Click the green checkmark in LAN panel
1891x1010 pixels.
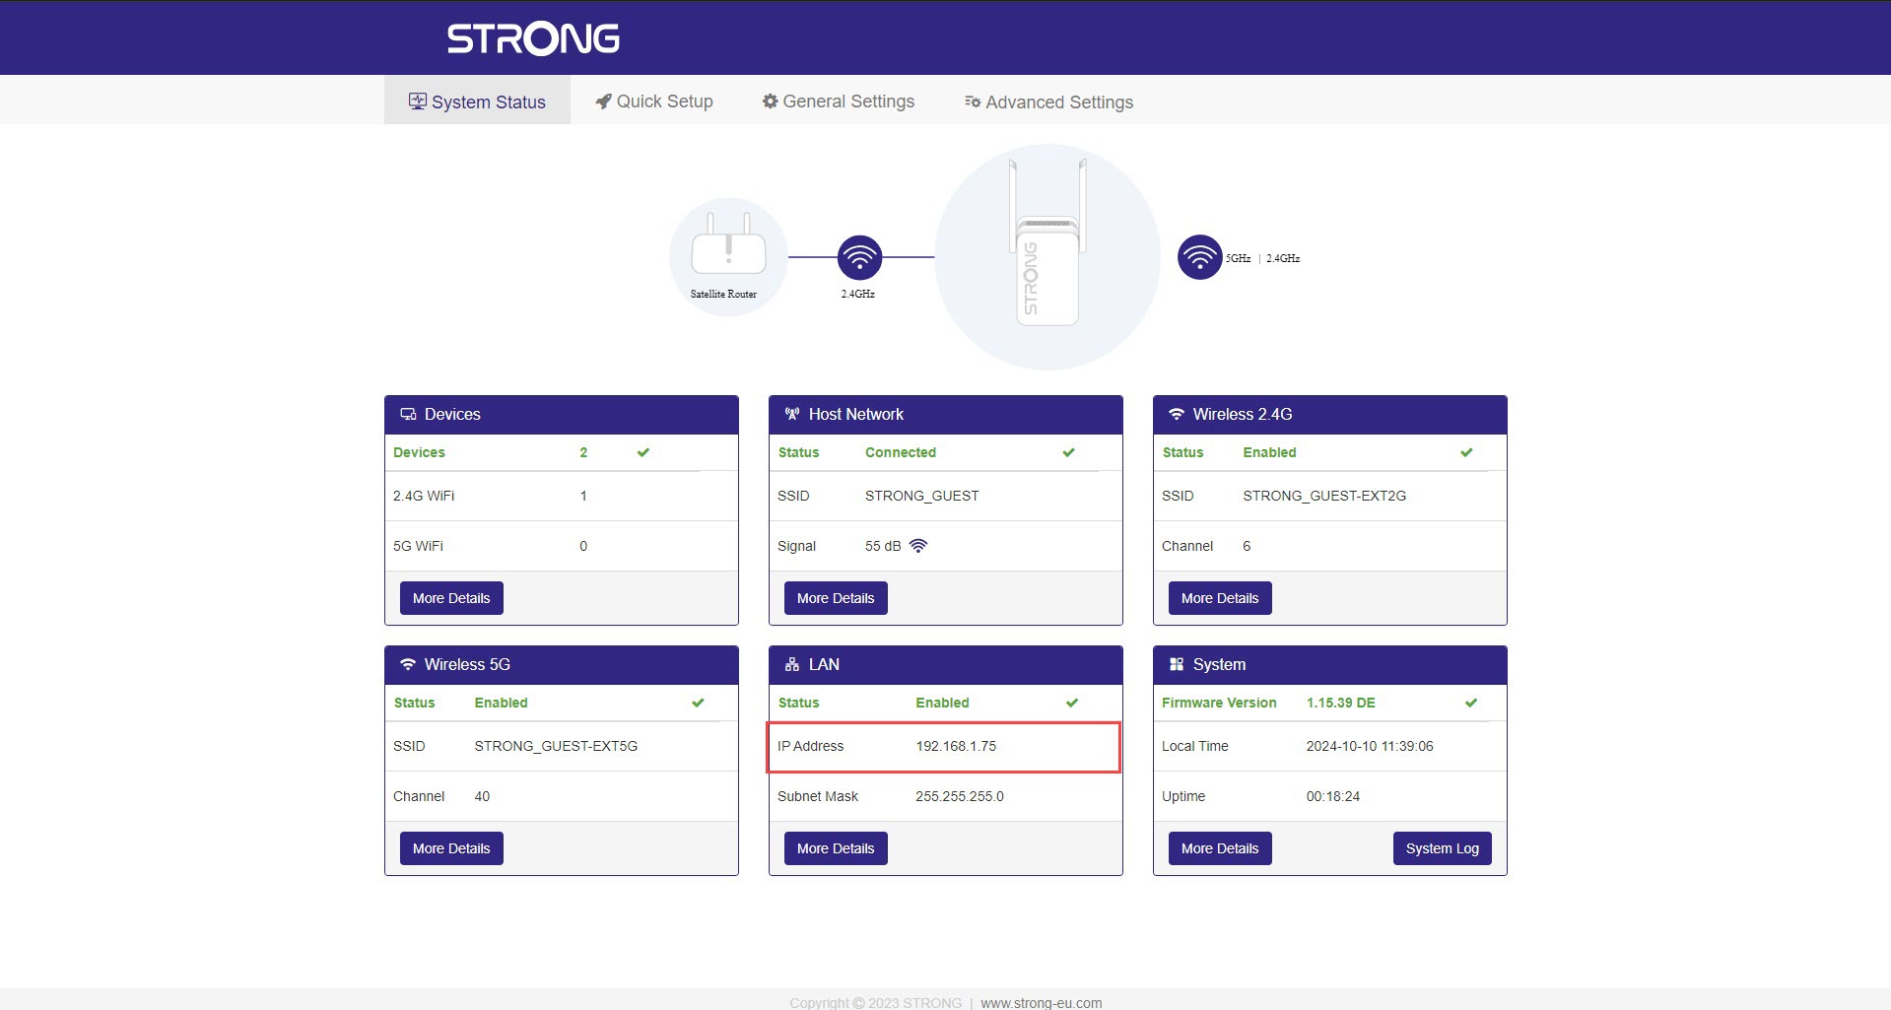click(1072, 703)
